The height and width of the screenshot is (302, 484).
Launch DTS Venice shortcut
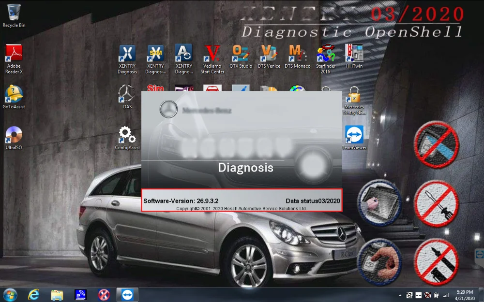[269, 57]
